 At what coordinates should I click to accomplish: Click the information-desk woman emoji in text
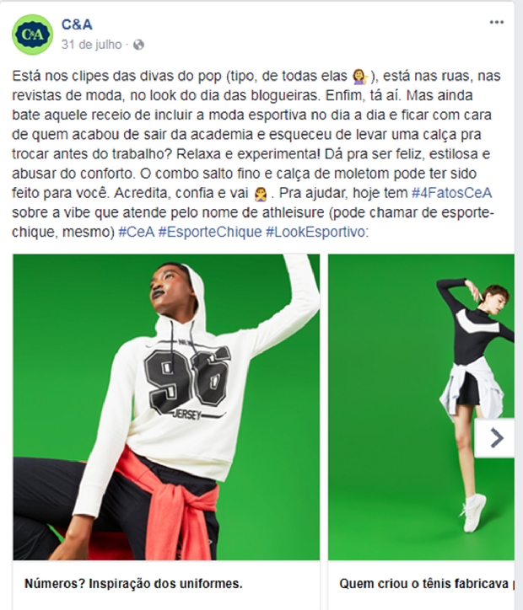click(359, 76)
